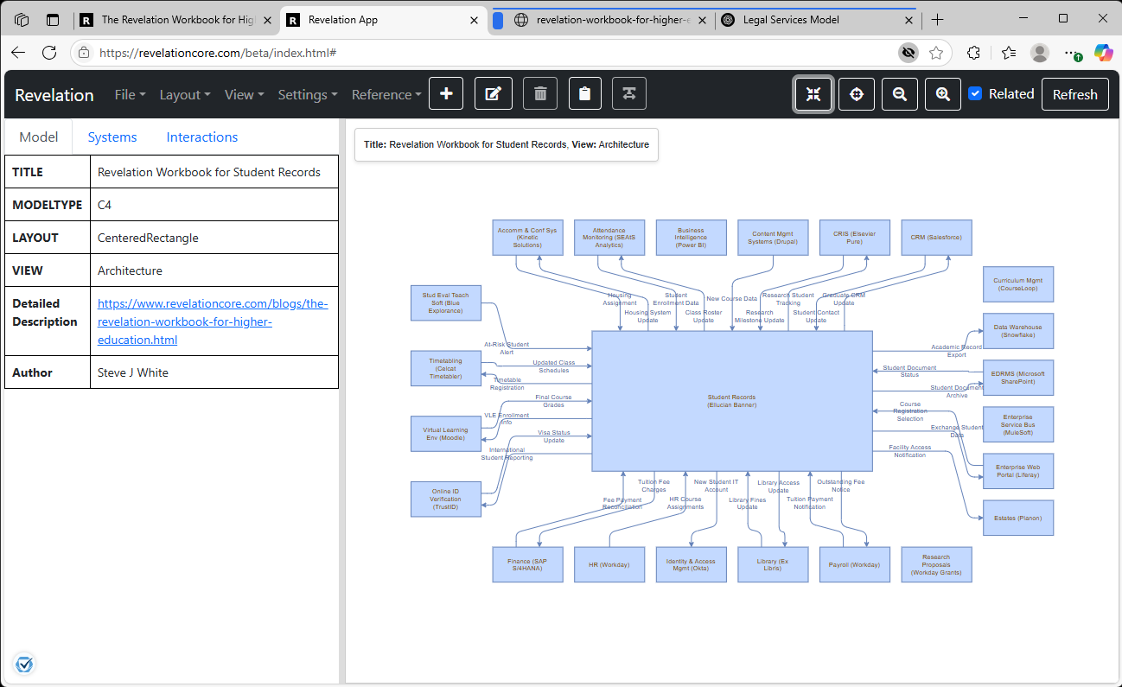Switch to the Interactions tab
The height and width of the screenshot is (687, 1122).
pos(201,137)
